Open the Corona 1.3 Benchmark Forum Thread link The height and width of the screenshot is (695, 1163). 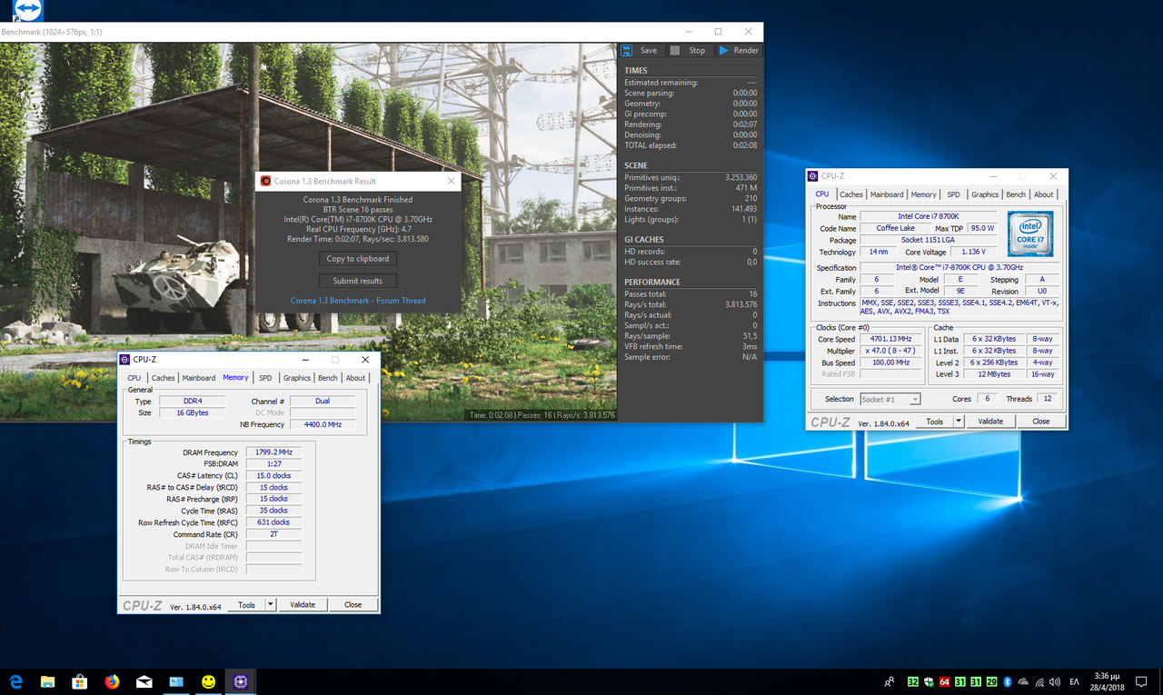click(358, 301)
